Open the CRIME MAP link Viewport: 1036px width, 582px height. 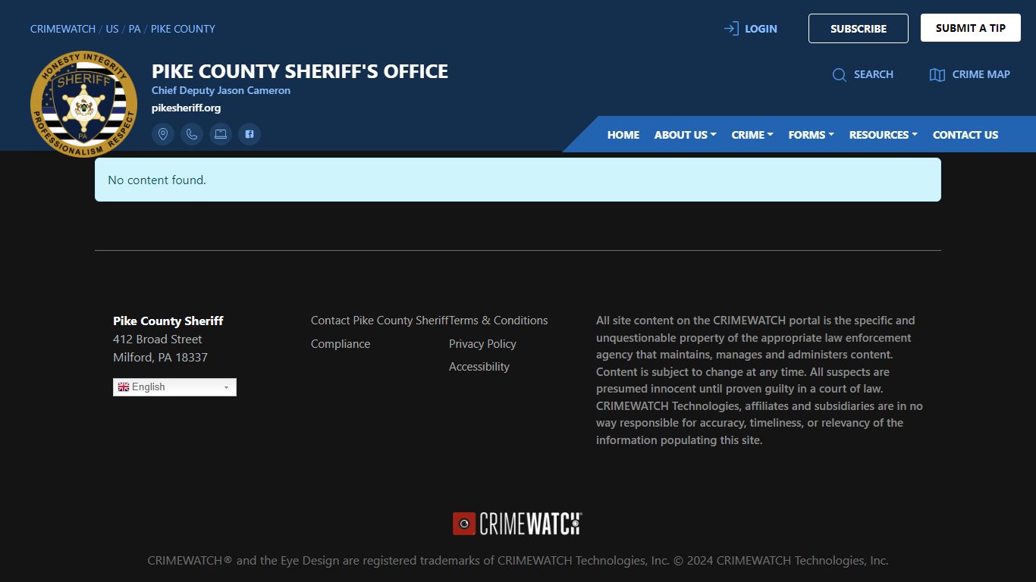tap(981, 74)
